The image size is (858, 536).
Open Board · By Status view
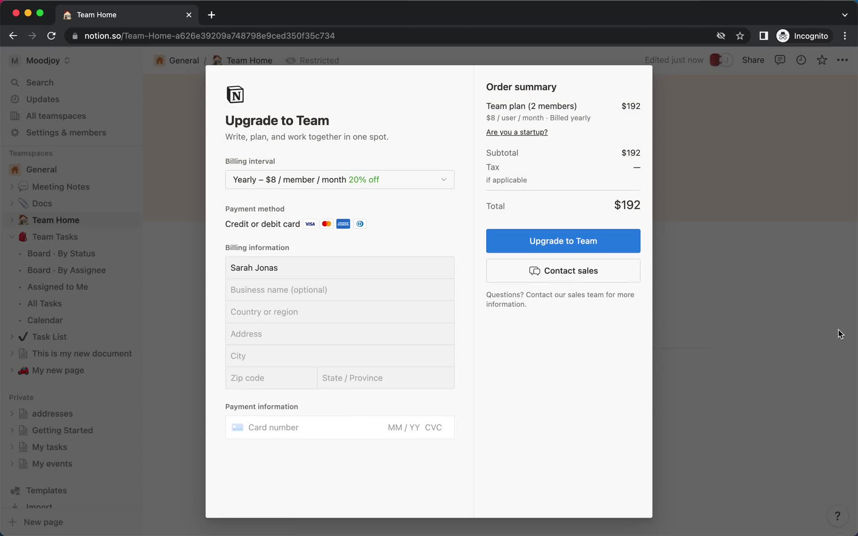tap(61, 253)
